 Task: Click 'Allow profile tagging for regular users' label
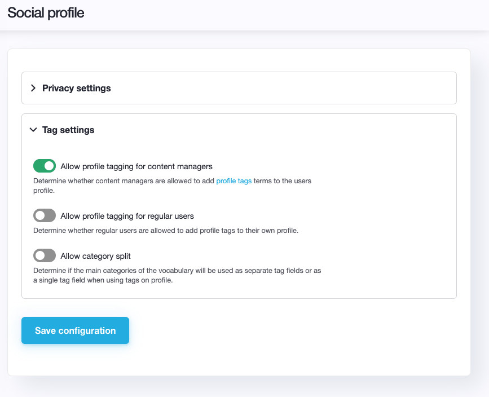click(x=127, y=216)
